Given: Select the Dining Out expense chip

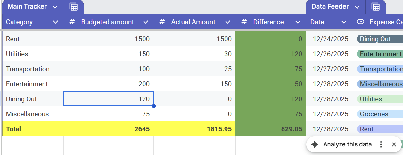Looking at the screenshot, I should click(380, 39).
